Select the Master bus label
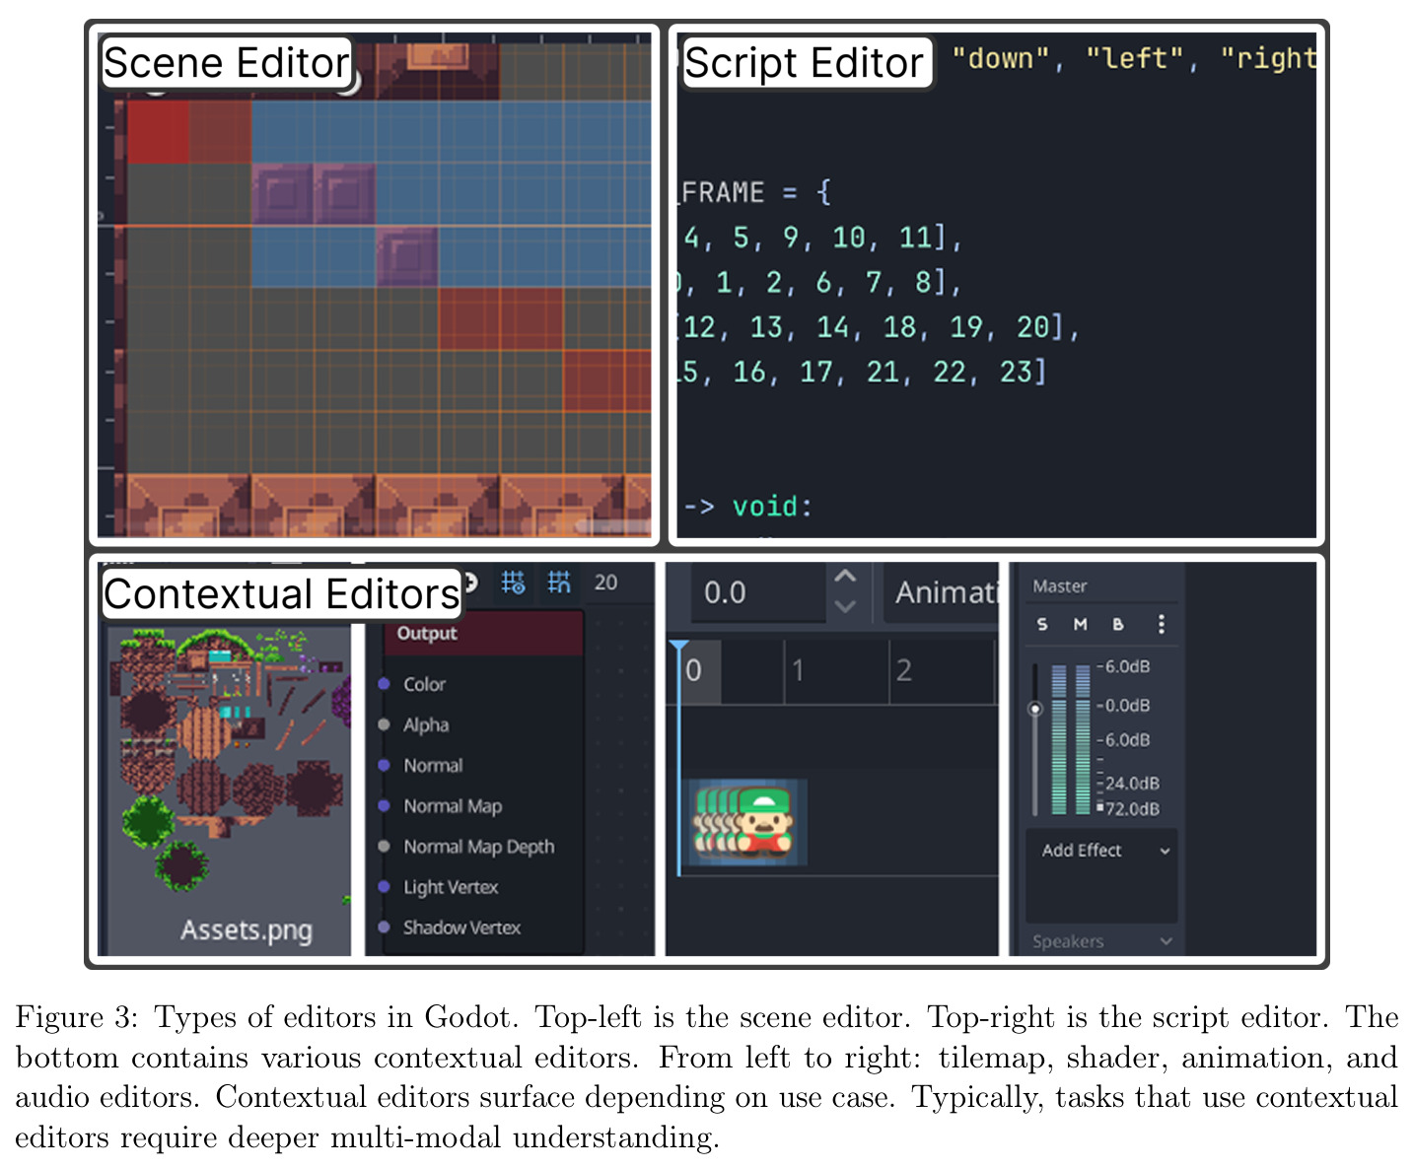 [x=1059, y=585]
